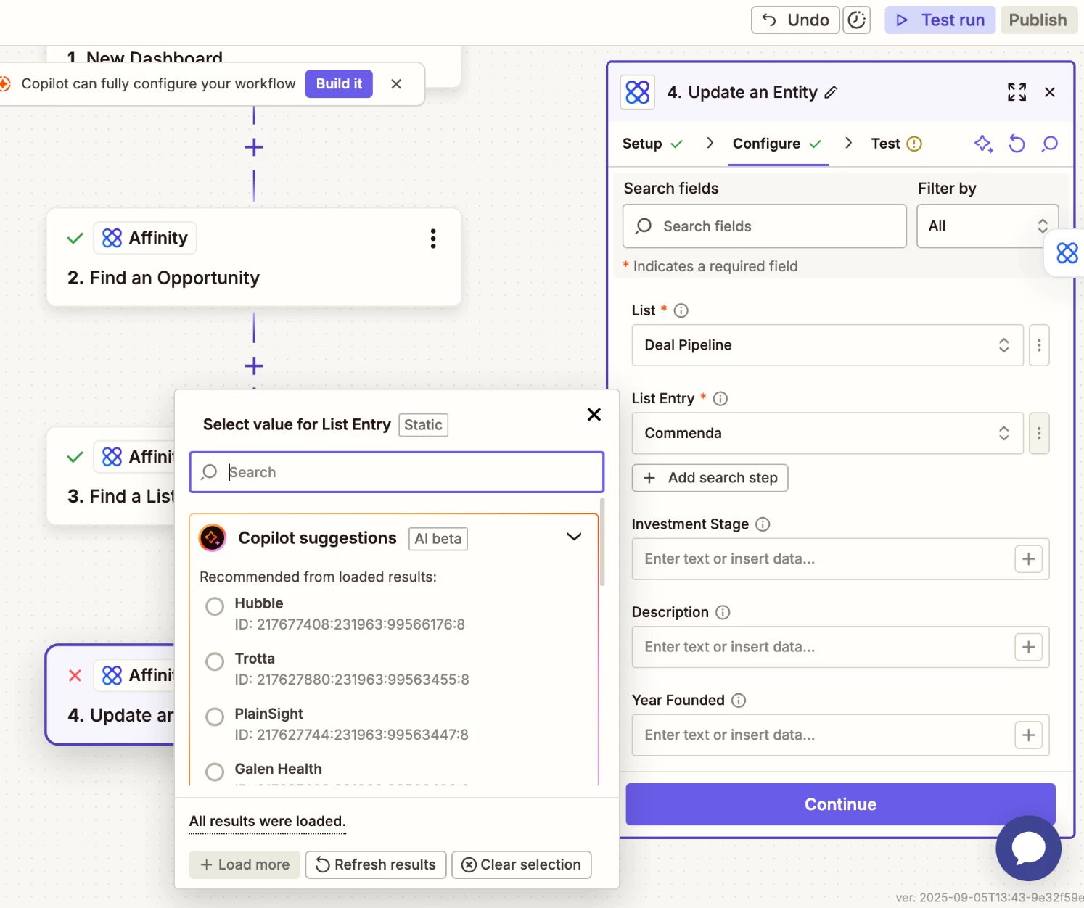Image resolution: width=1084 pixels, height=908 pixels.
Task: Click the Description info icon
Action: [723, 612]
